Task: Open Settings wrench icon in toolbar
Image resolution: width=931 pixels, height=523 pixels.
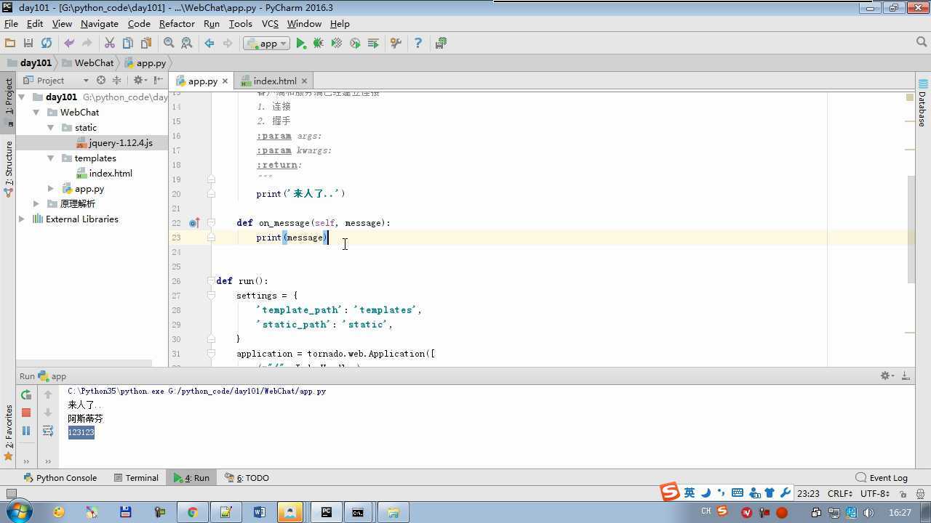Action: tap(396, 44)
